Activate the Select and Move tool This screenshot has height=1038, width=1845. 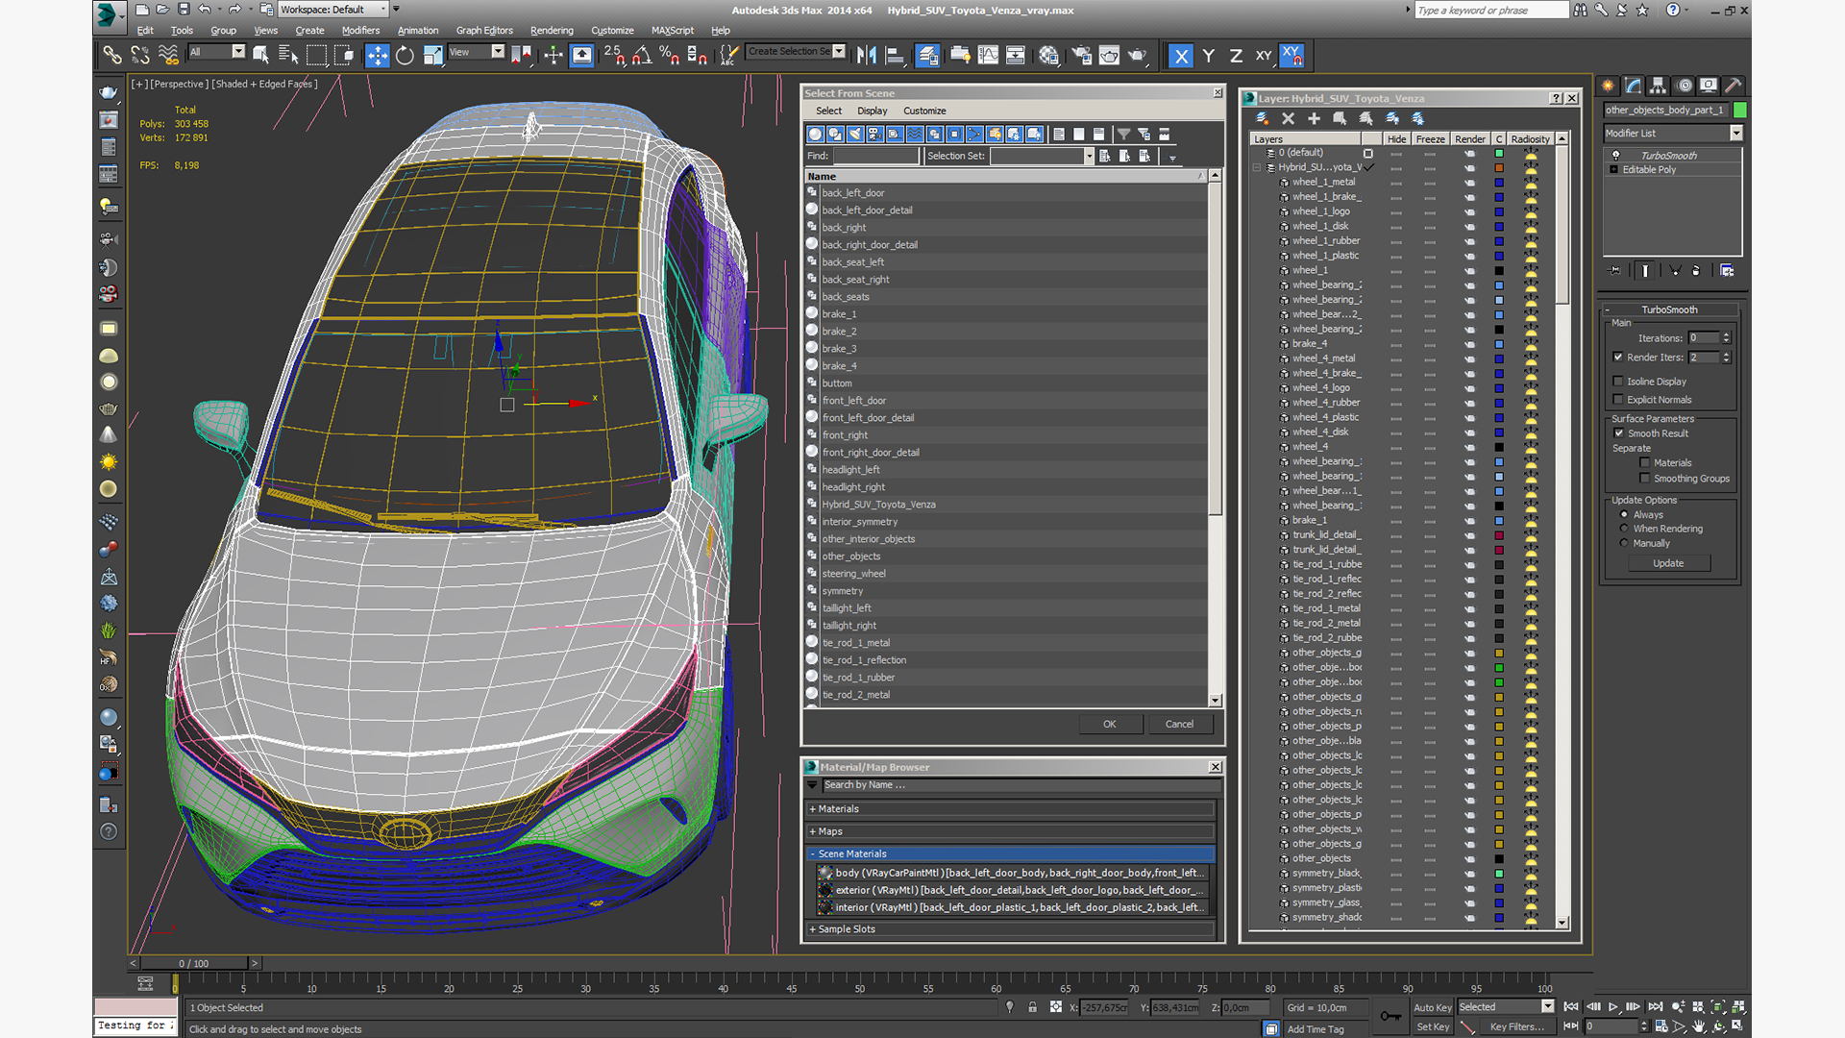point(378,56)
